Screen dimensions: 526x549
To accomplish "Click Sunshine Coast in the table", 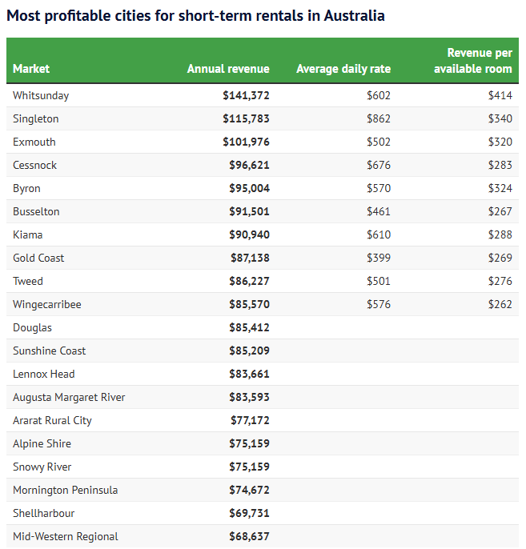I will 50,351.
